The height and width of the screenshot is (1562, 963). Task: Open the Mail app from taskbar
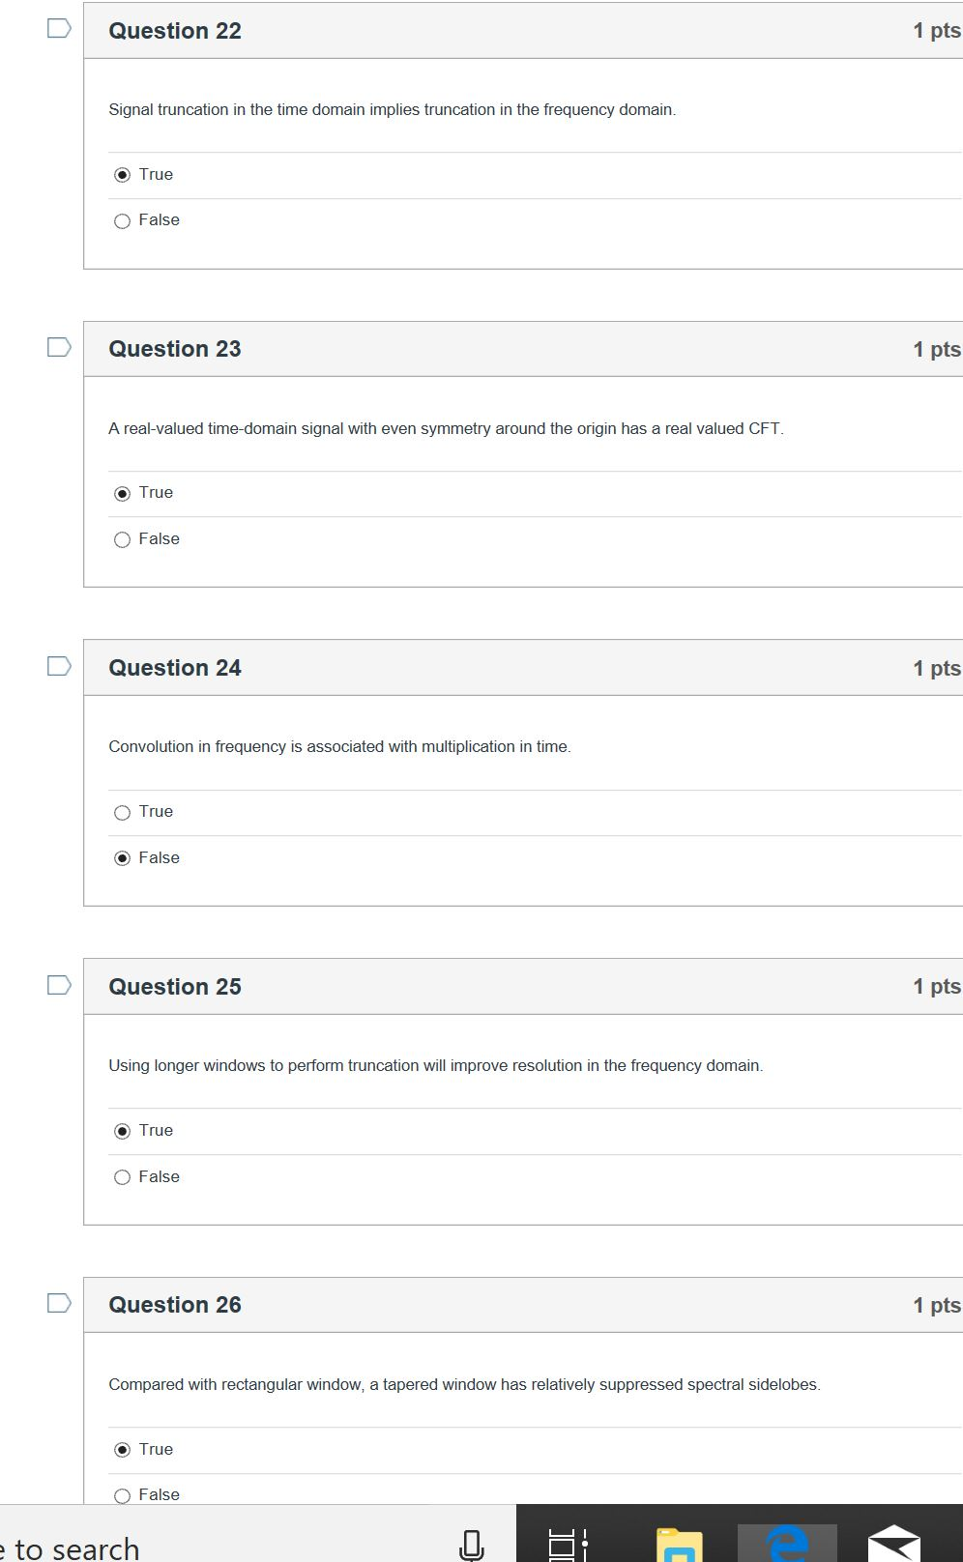[x=893, y=1544]
